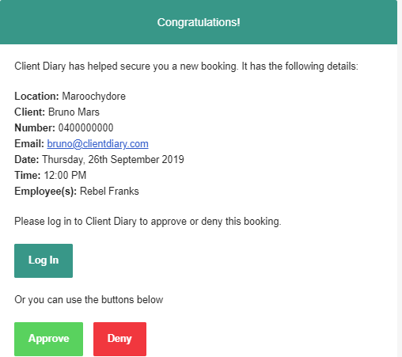Click the Congratulations! header banner
This screenshot has height=357, width=402.
(x=199, y=22)
